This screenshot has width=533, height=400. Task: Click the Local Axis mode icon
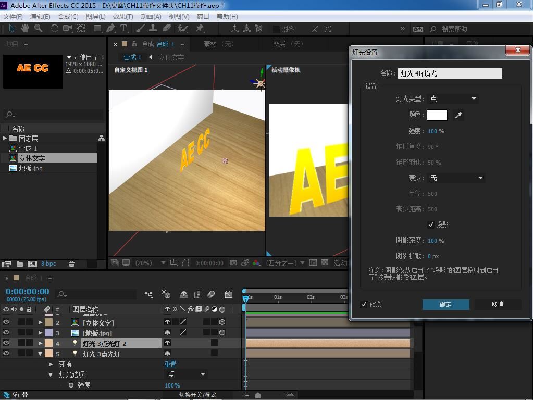234,29
